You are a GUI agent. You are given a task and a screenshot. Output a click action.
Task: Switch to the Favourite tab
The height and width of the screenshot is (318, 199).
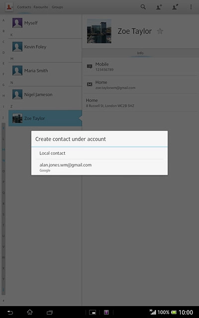(41, 7)
